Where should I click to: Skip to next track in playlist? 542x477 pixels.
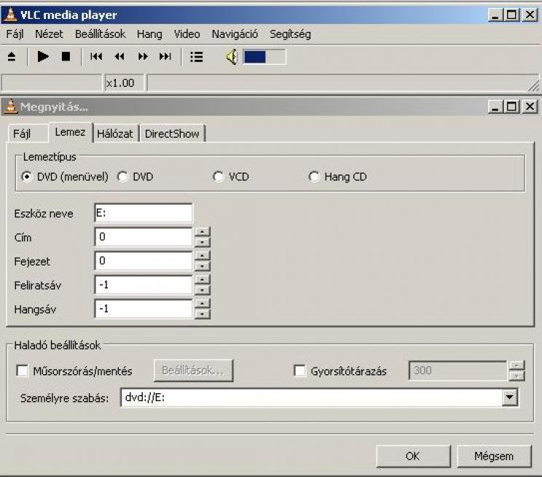[x=165, y=56]
